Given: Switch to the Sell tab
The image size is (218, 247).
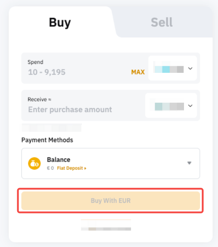Looking at the screenshot, I should [x=161, y=22].
